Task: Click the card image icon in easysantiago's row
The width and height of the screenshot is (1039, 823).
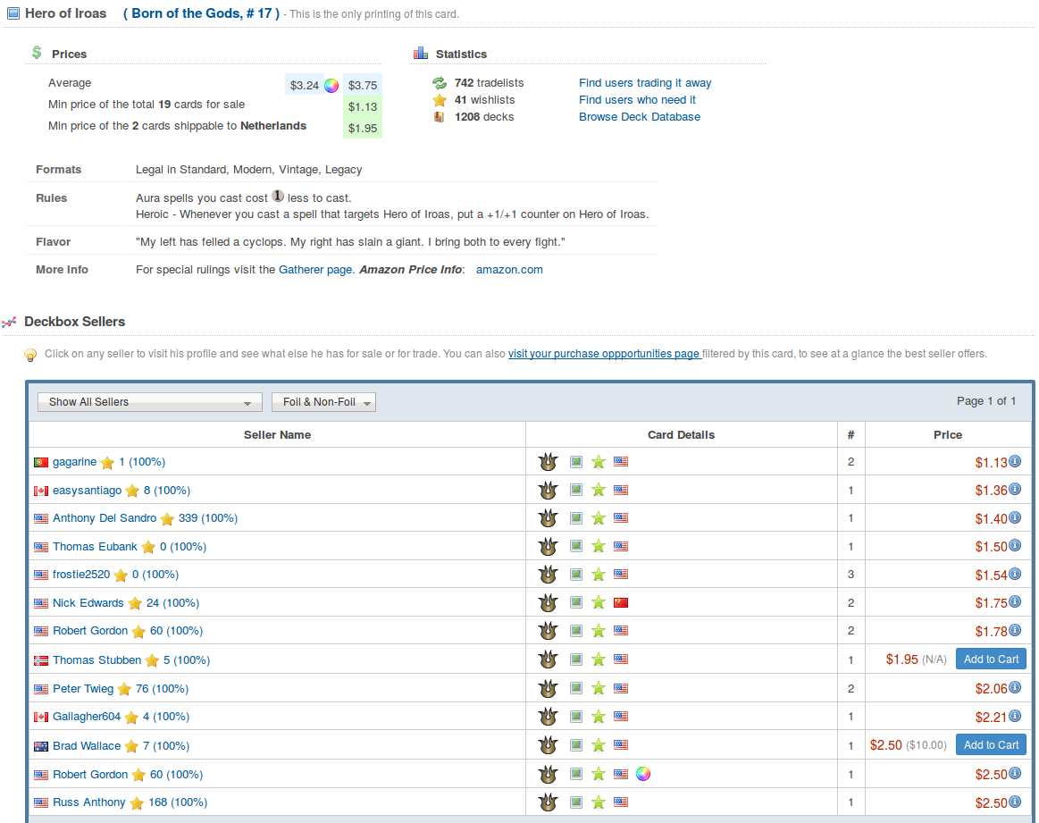Action: [x=576, y=491]
